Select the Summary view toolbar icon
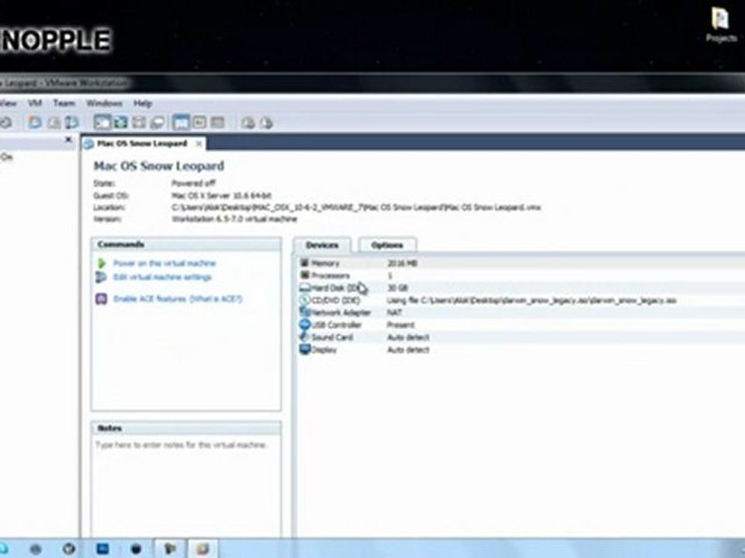The image size is (745, 558). tap(181, 123)
